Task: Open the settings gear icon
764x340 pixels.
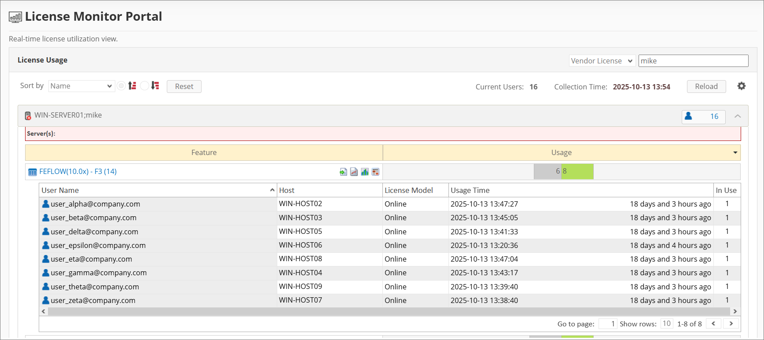Action: point(742,86)
